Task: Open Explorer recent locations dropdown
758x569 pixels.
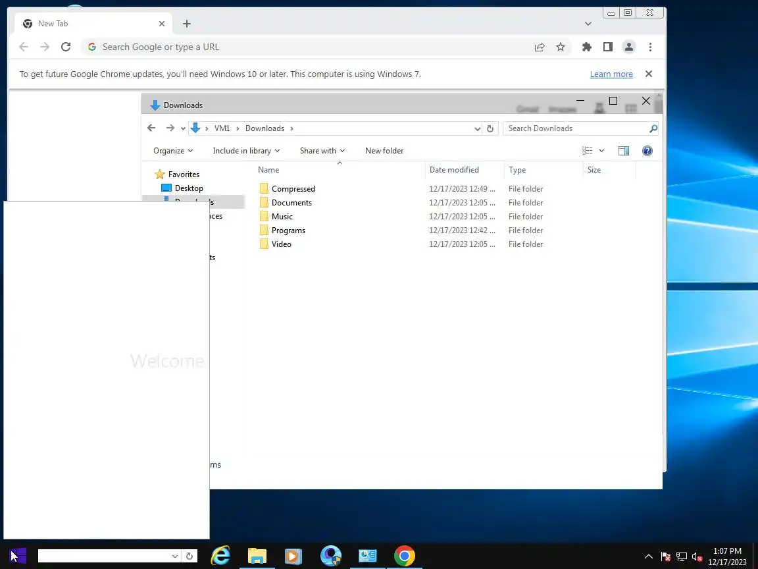Action: 183,128
